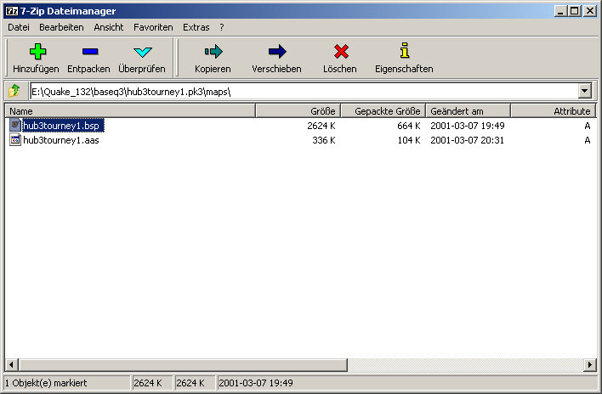Click the right arrow of horizontal scrollbar
602x394 pixels.
click(x=589, y=364)
